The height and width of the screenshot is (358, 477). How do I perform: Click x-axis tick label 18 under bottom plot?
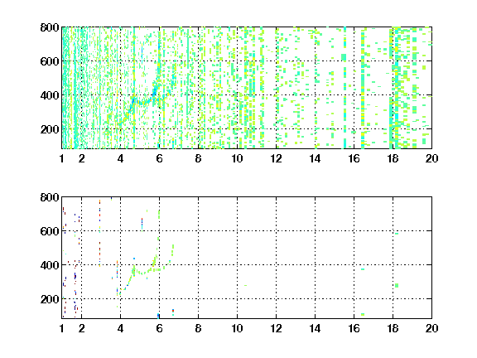pos(393,328)
